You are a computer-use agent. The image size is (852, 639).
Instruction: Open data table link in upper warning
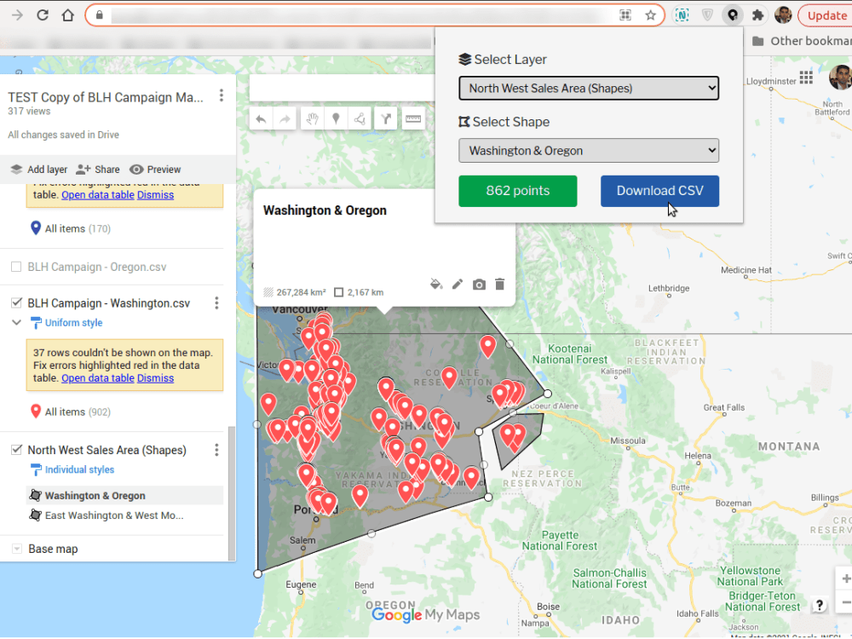coord(98,195)
